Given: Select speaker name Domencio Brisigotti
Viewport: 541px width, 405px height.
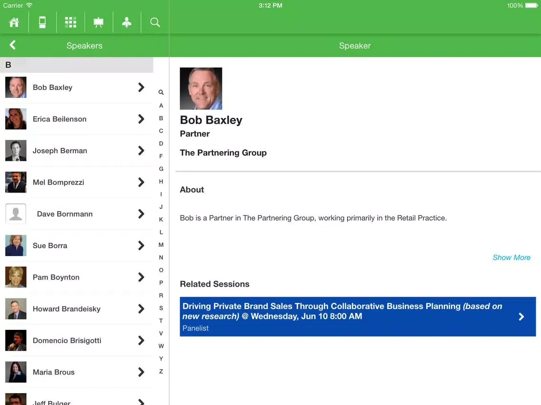Looking at the screenshot, I should tap(67, 341).
